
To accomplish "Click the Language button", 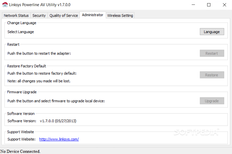I will click(x=212, y=32).
